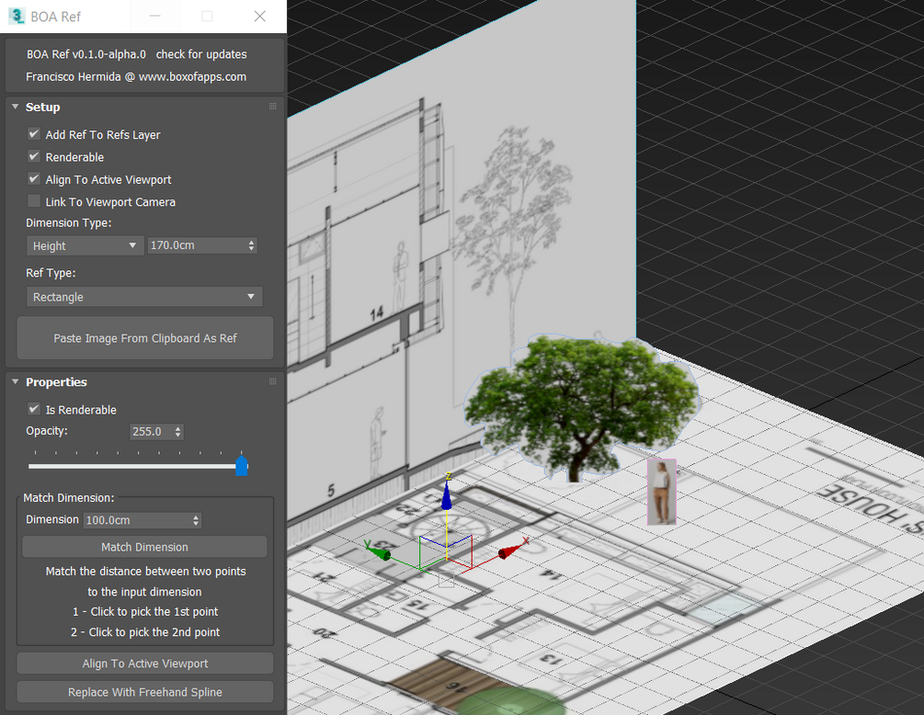Enable Link To Viewport Camera checkbox
Screen dimensions: 924x715
pyautogui.click(x=34, y=201)
